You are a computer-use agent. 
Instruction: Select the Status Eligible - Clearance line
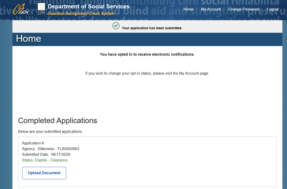[x=45, y=160]
